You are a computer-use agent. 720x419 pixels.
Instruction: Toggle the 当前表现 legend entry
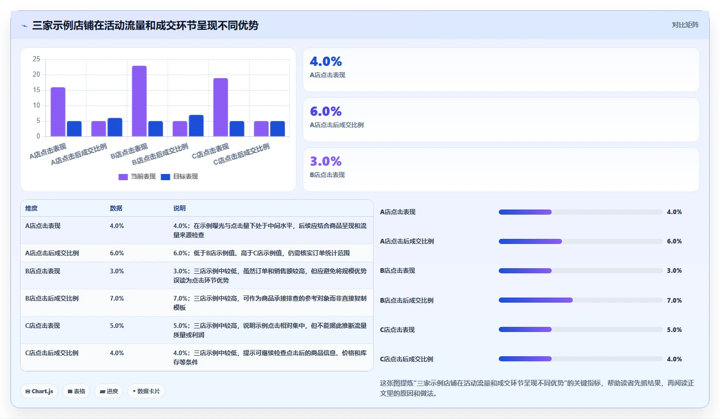coord(137,177)
